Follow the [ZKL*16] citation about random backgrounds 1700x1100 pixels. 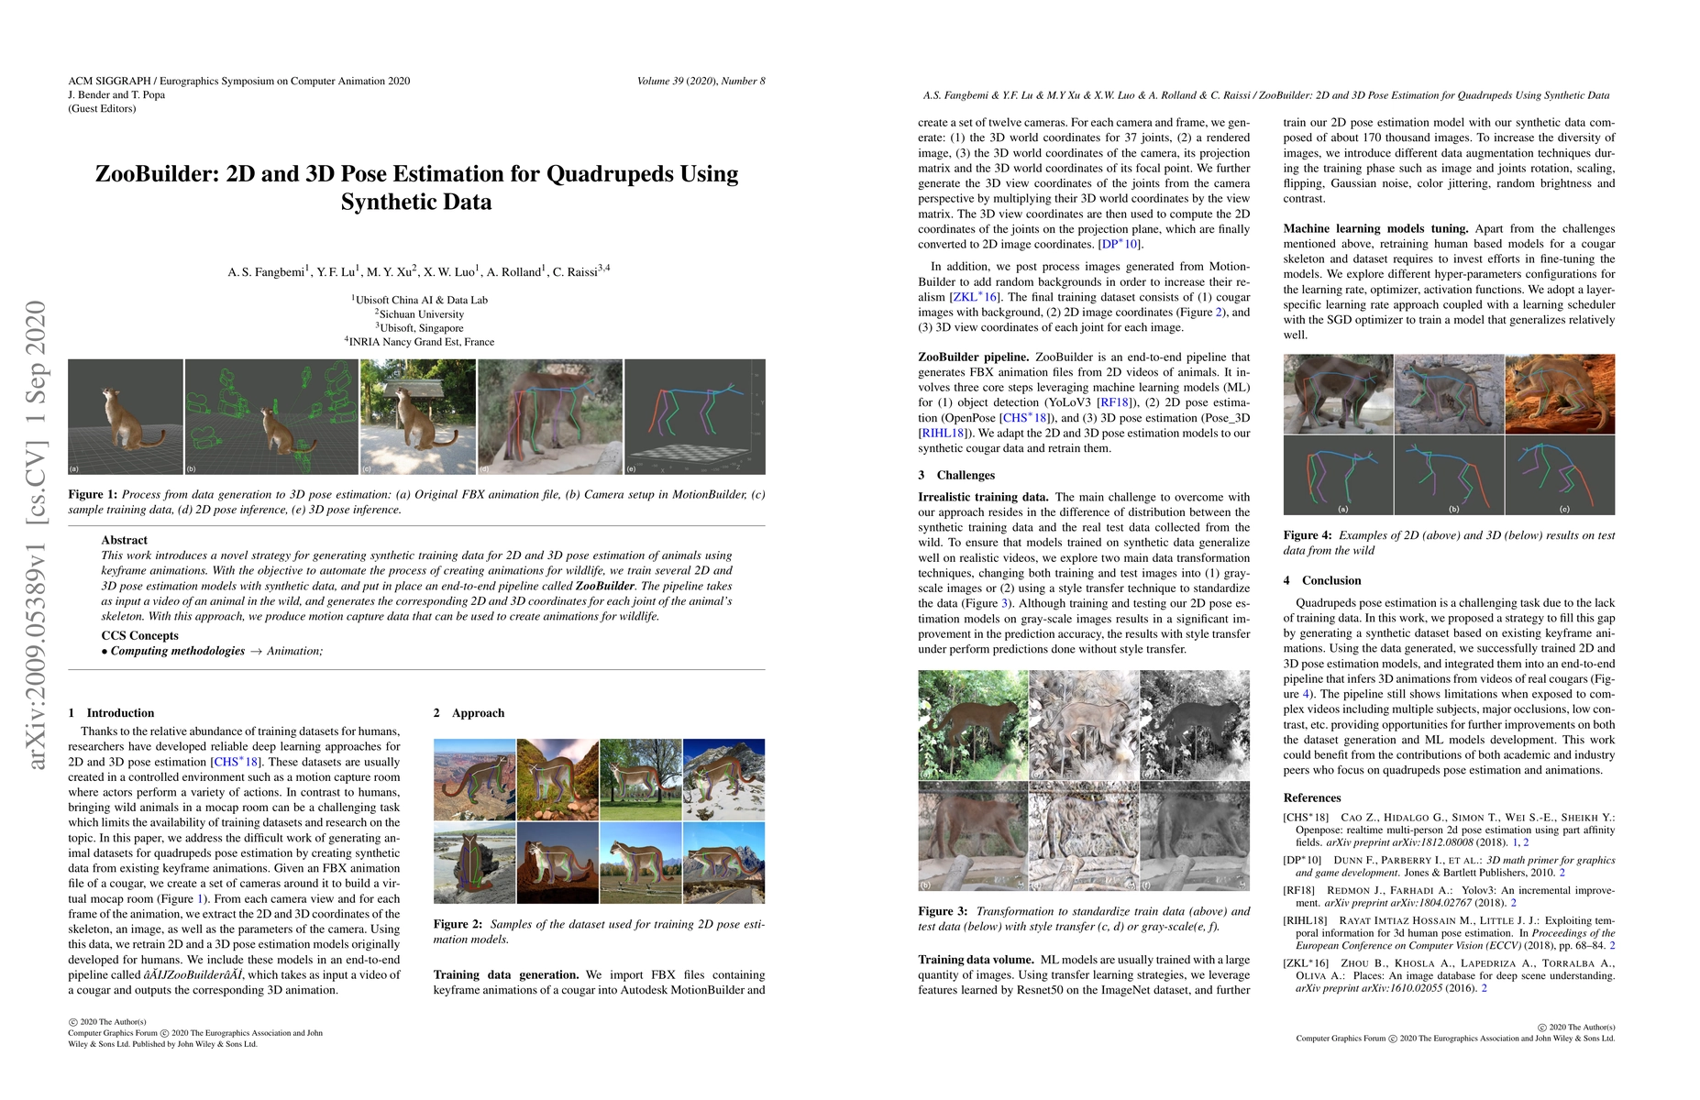coord(976,297)
